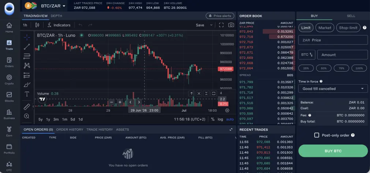Click the ZAR Price input field
370x173 pixels.
tap(333, 40)
